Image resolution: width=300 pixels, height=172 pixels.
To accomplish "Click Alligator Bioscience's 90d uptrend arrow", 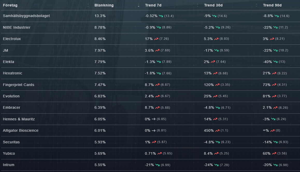I will [x=272, y=130].
